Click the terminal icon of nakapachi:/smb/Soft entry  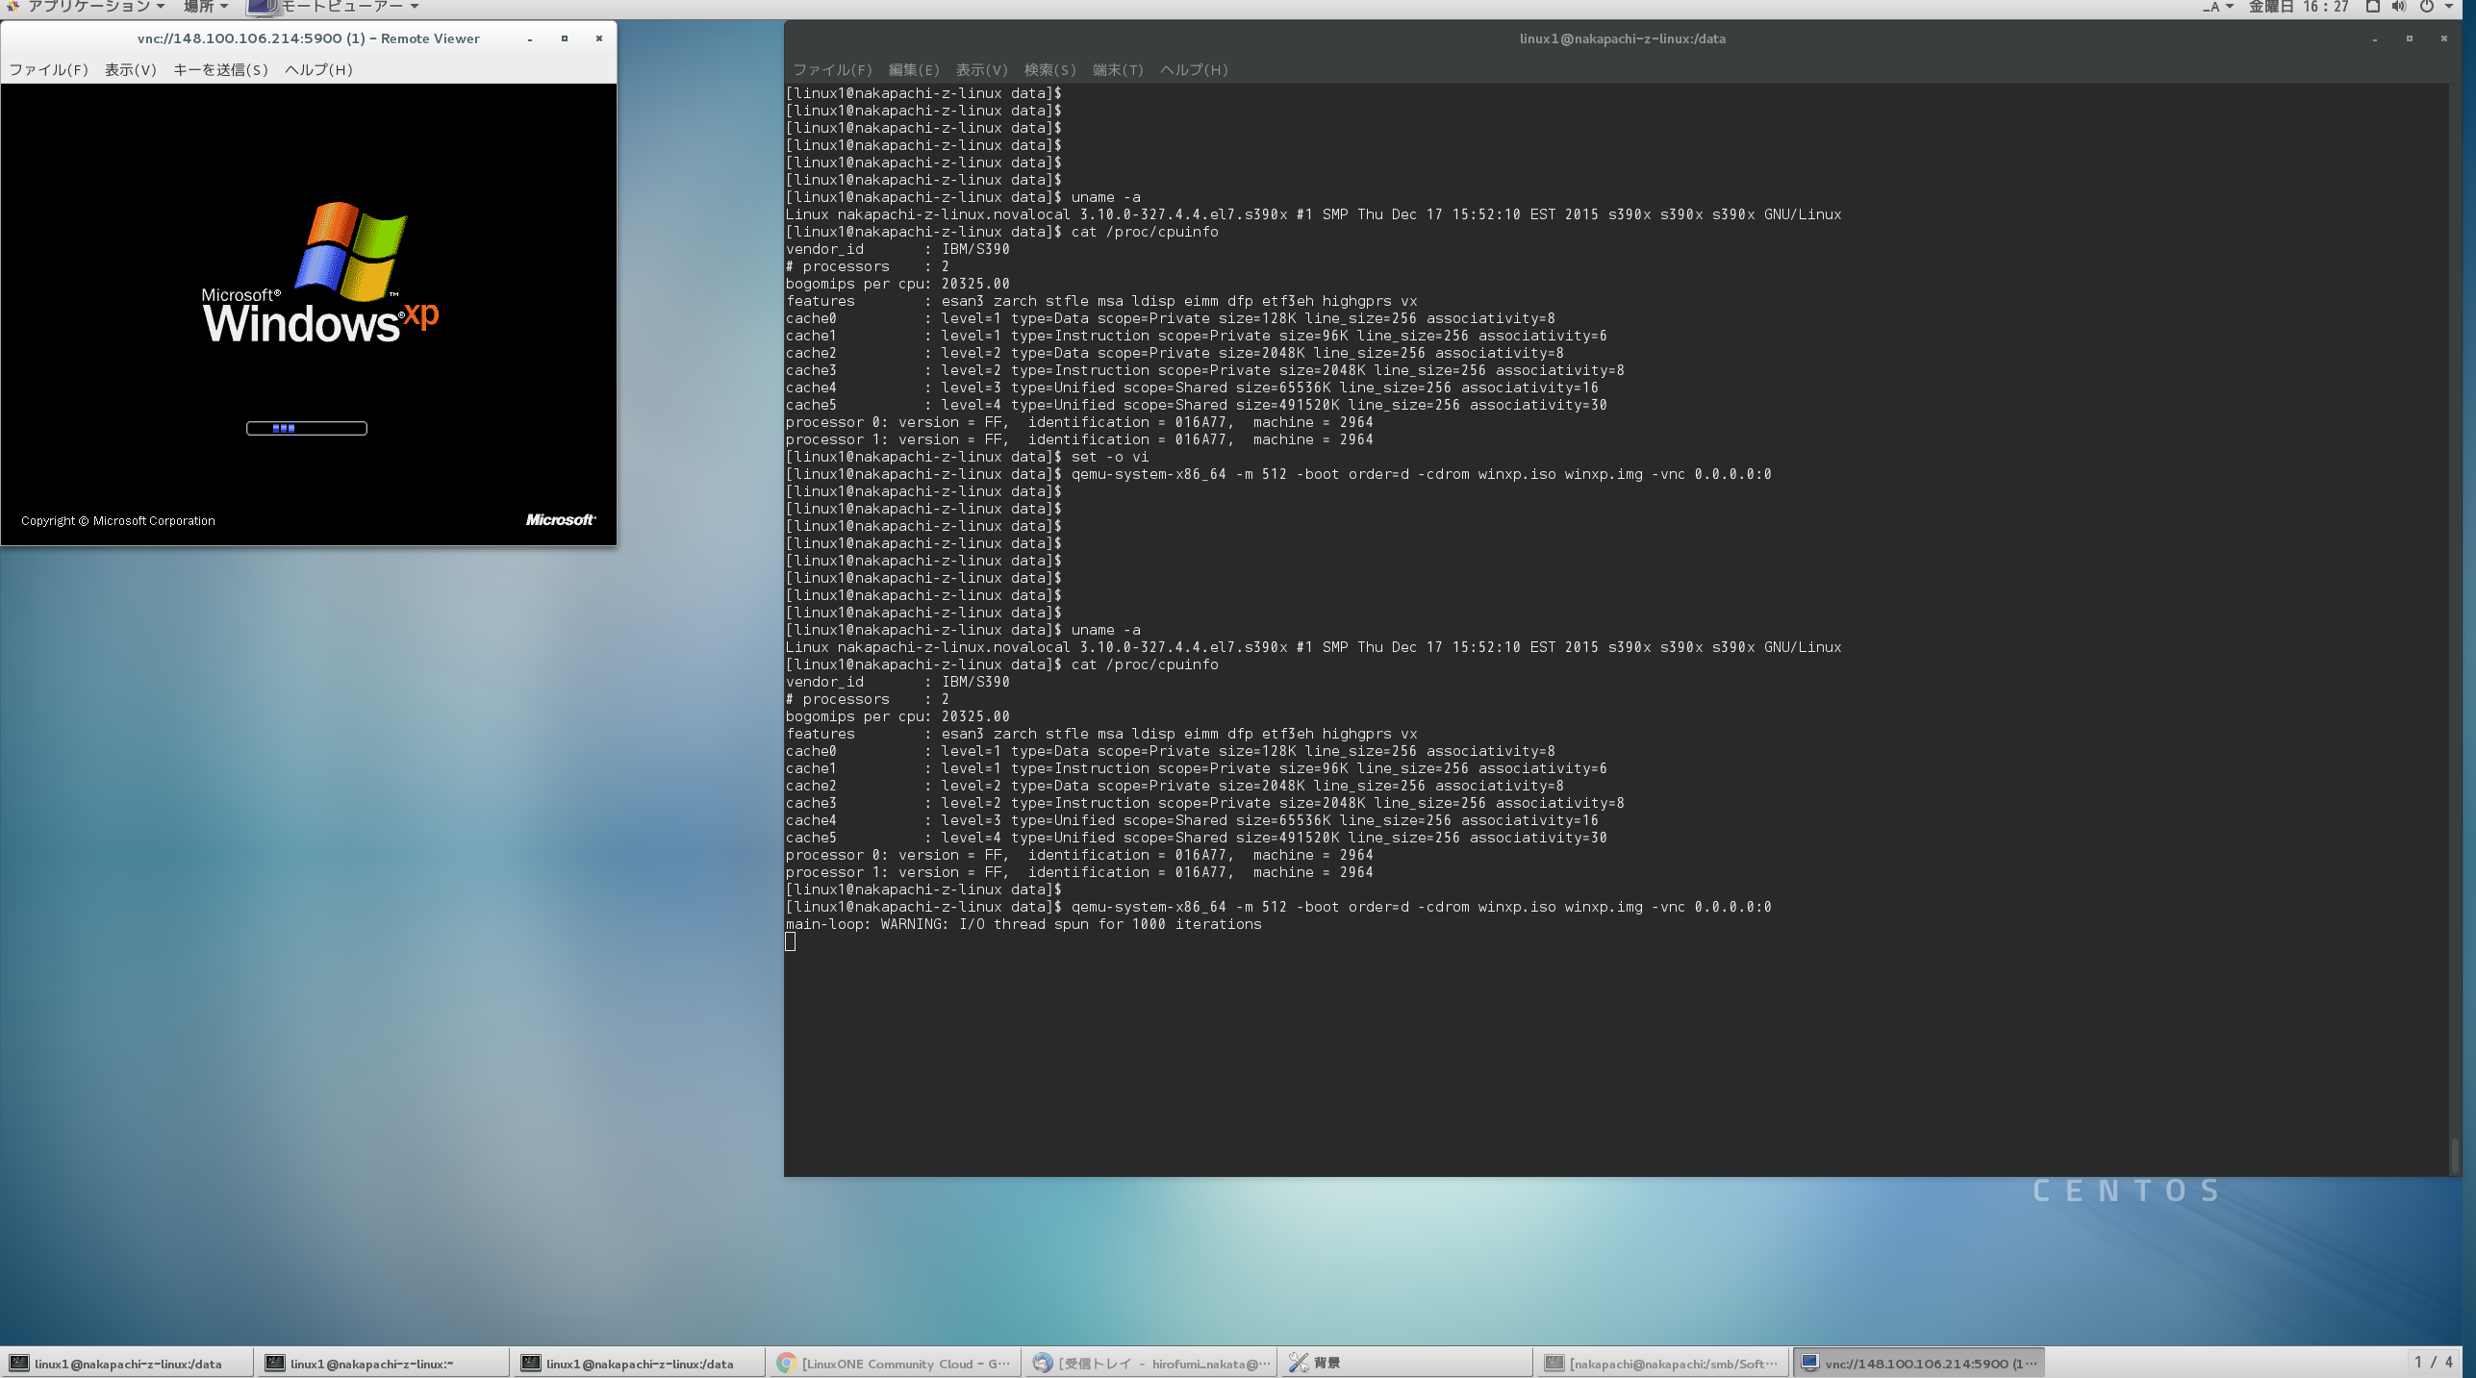point(1554,1363)
